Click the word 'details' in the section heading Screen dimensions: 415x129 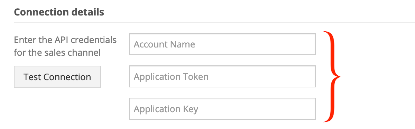point(88,12)
